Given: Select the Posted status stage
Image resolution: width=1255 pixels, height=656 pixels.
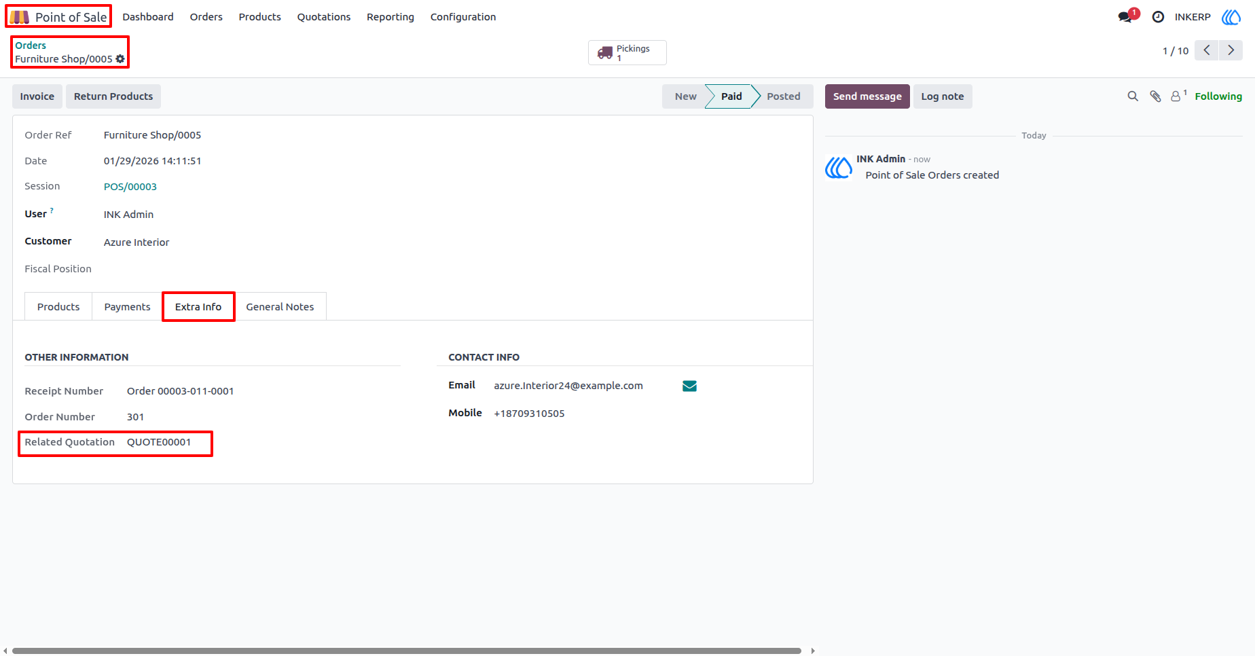Looking at the screenshot, I should [x=783, y=96].
